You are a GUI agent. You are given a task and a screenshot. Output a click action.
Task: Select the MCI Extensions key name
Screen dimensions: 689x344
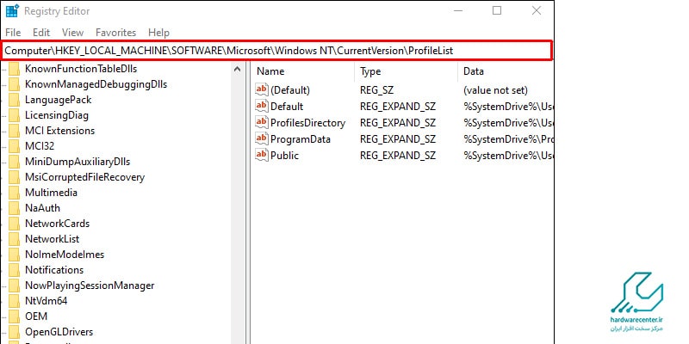coord(59,131)
